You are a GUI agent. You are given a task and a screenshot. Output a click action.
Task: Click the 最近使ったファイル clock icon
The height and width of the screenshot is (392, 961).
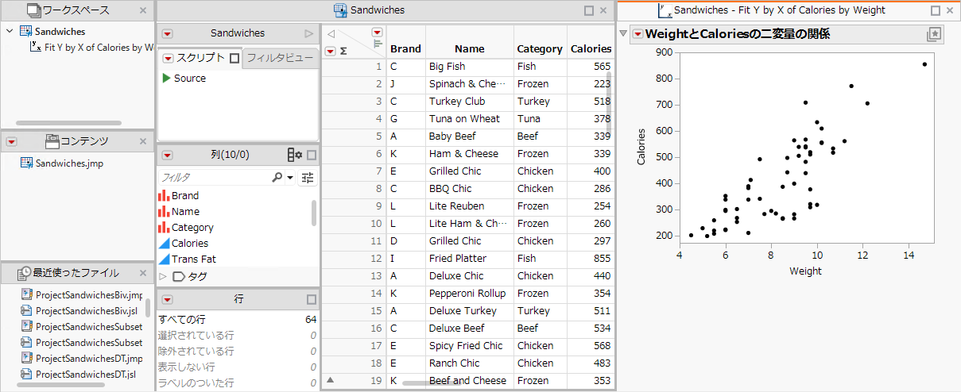click(x=24, y=272)
